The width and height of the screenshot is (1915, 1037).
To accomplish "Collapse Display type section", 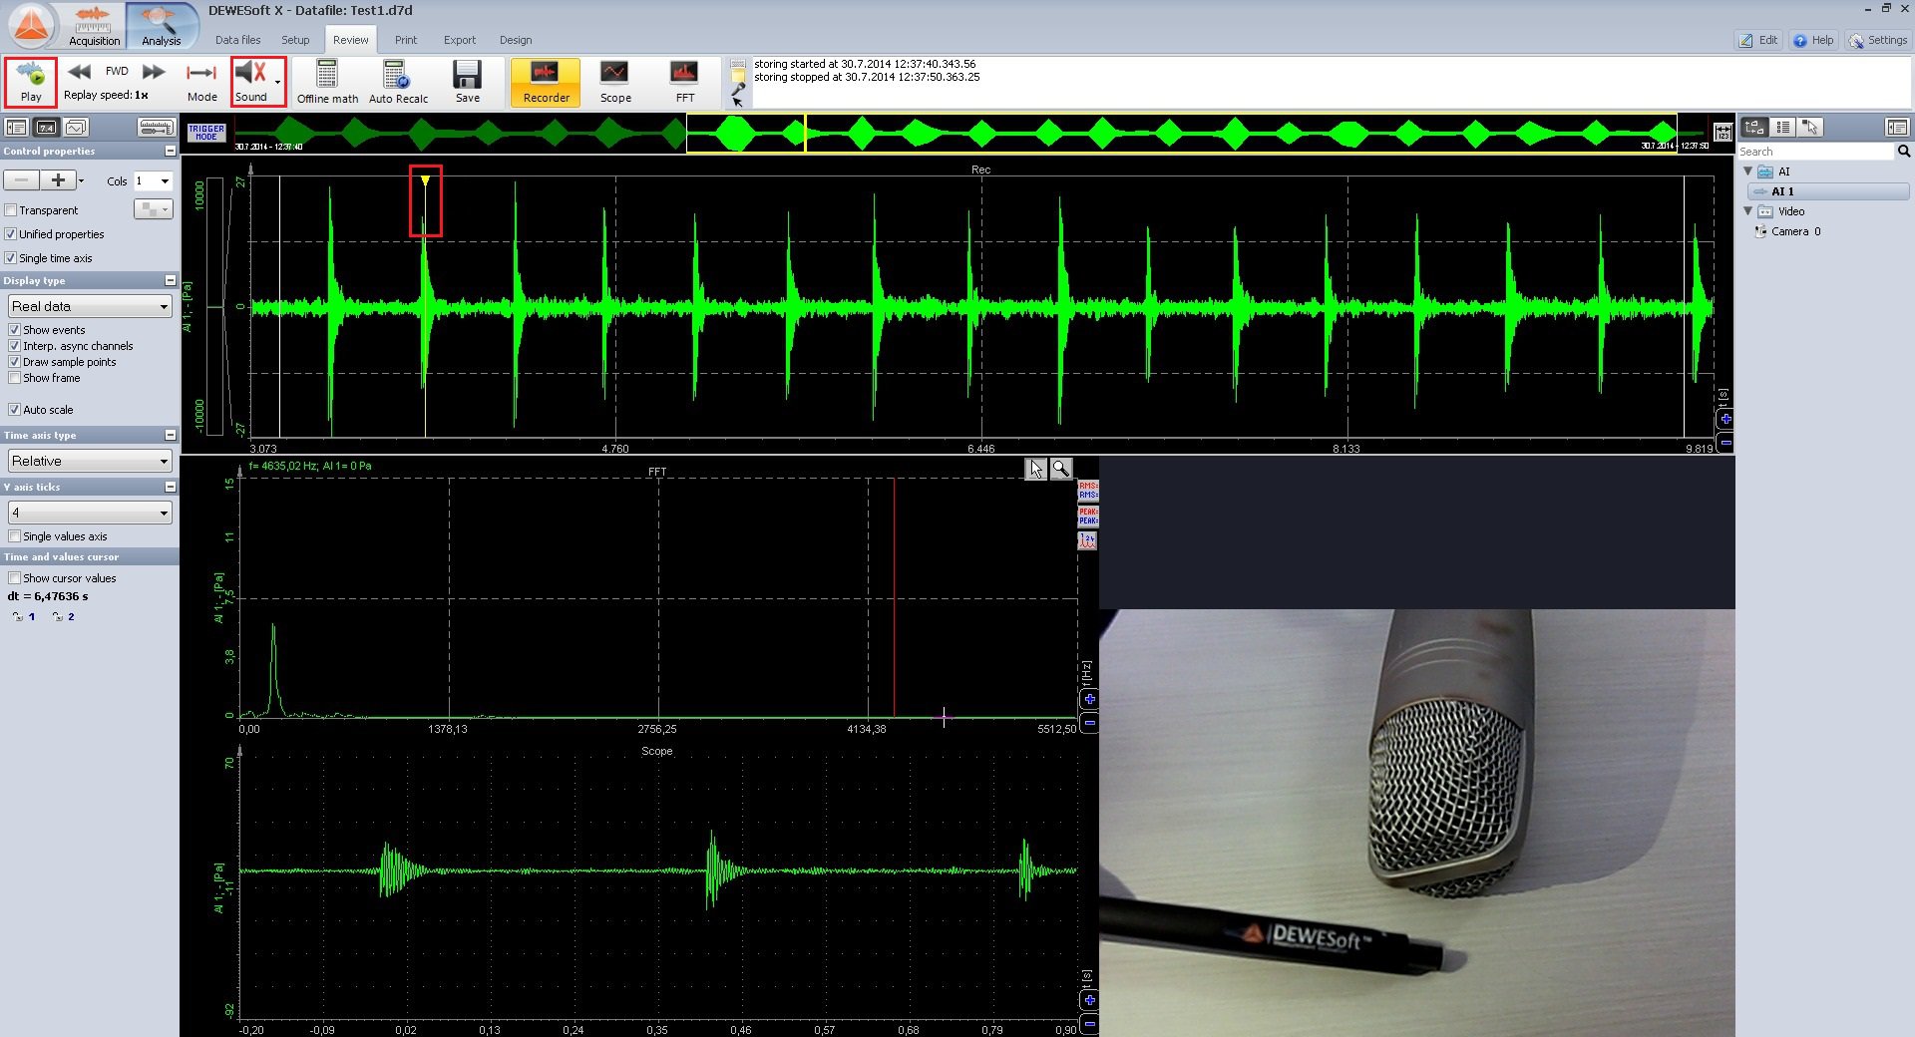I will 170,281.
